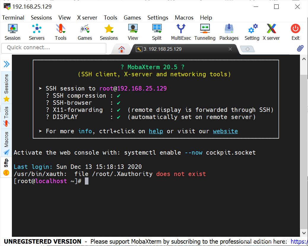Viewport: 308px width, 246px height.
Task: Enable MultiExec mode icon
Action: click(181, 32)
